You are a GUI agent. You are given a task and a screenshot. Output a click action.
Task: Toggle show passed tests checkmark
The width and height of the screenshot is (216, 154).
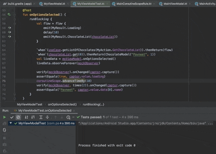(12, 117)
